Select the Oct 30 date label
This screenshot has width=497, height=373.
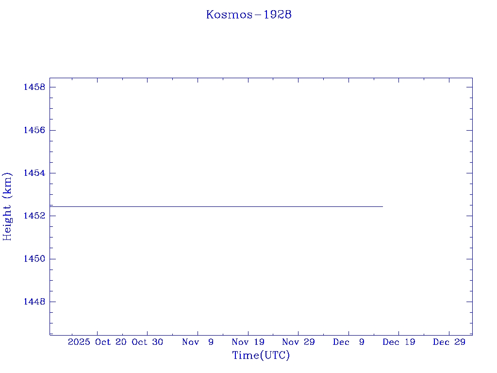click(148, 342)
